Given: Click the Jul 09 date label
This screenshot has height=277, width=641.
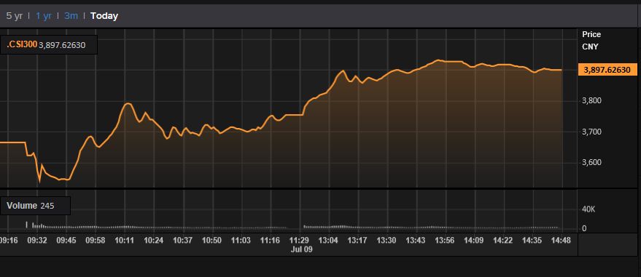Looking at the screenshot, I should (x=302, y=249).
